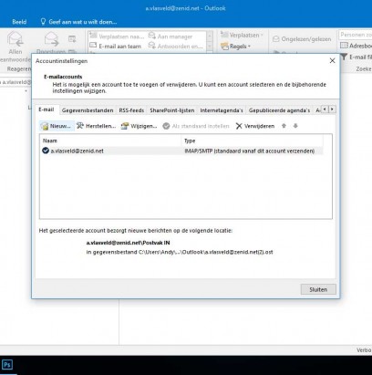Open the Regels dropdown in the ribbon
372x375 pixels.
[x=236, y=47]
